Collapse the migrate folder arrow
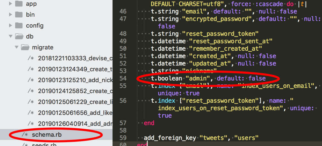The width and height of the screenshot is (322, 146). pyautogui.click(x=16, y=47)
